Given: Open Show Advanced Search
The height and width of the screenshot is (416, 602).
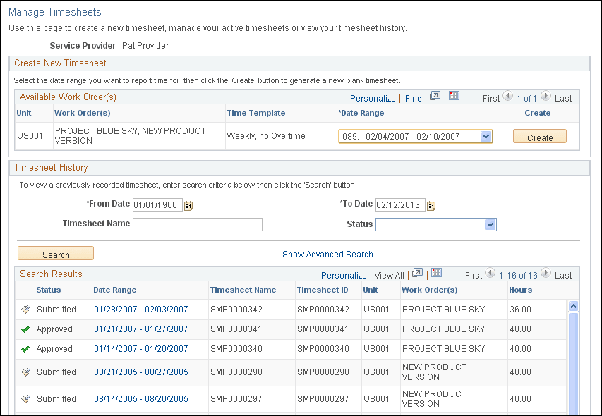Looking at the screenshot, I should pos(327,253).
